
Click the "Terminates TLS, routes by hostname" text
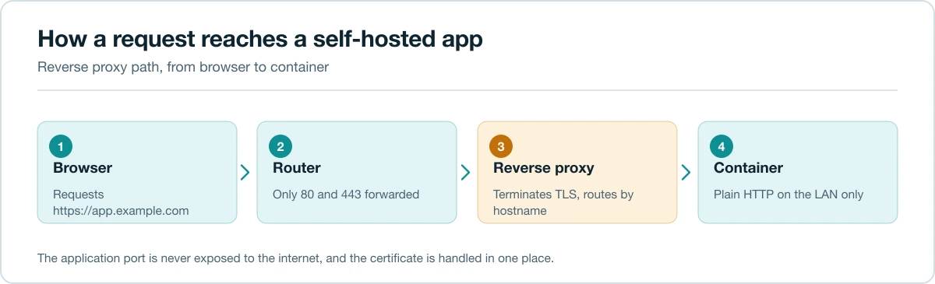[x=563, y=202]
